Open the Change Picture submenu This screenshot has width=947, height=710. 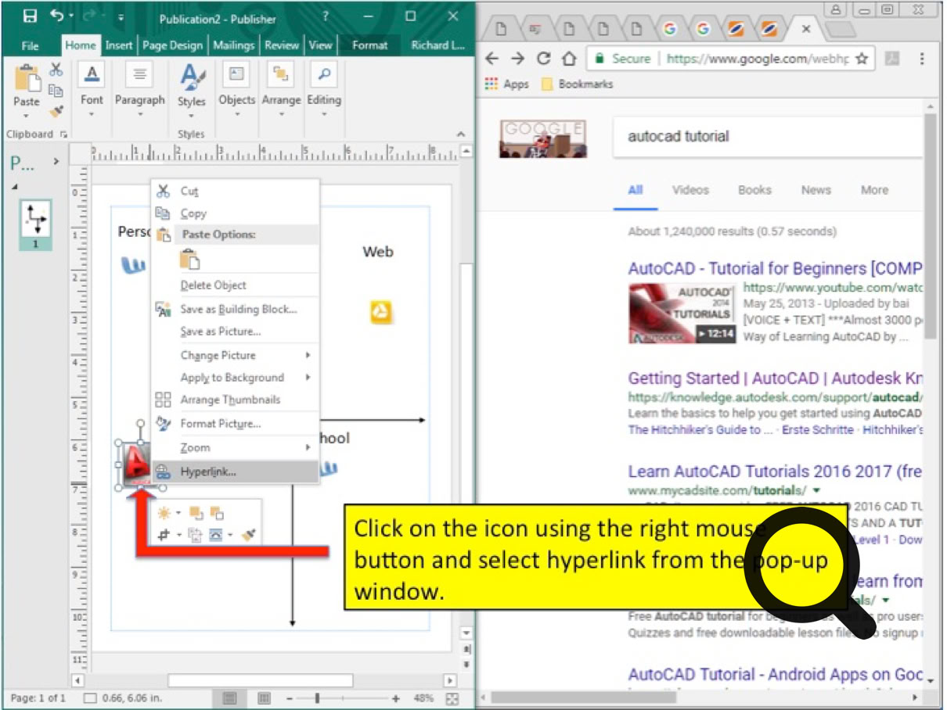click(x=235, y=356)
